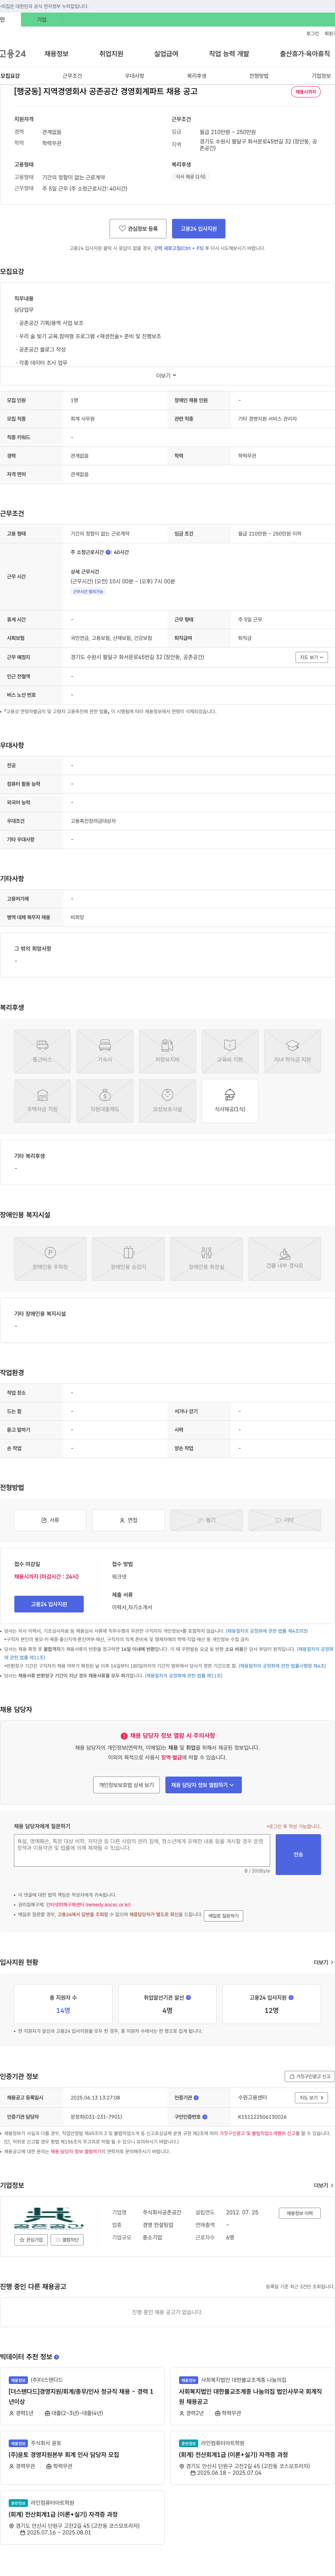The width and height of the screenshot is (335, 2576).
Task: Open the 지도 보기 dropdown next to 수원고용센터
Action: pos(311,2097)
